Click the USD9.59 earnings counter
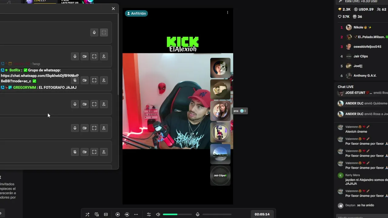This screenshot has height=218, width=388. coord(364,9)
